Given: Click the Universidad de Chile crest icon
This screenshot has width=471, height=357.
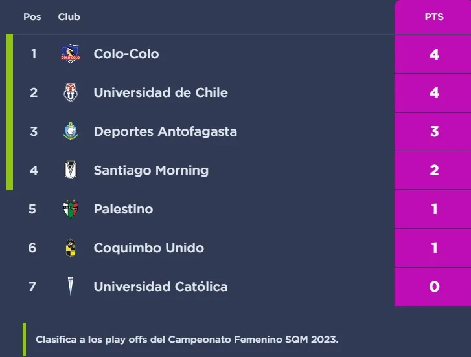Looking at the screenshot, I should [70, 92].
